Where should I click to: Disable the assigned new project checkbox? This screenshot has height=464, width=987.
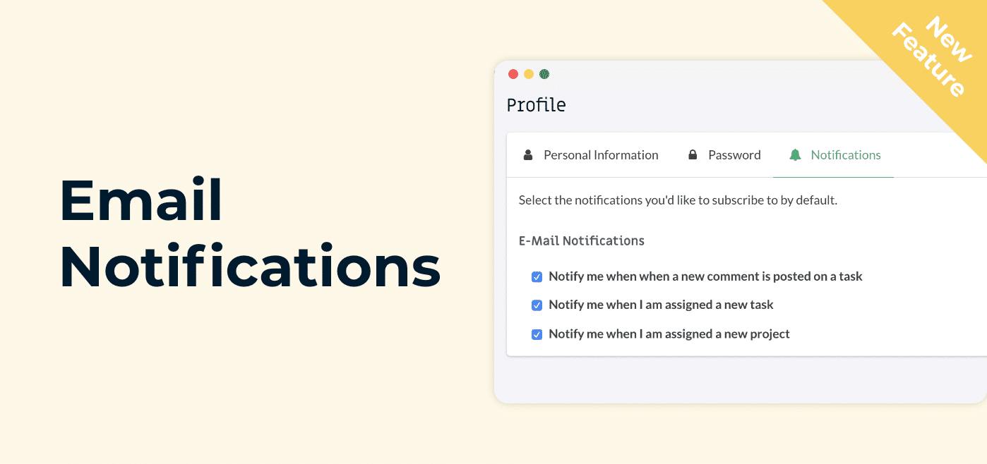[537, 334]
